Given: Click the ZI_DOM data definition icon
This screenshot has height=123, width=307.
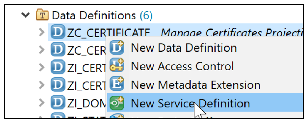Looking at the screenshot, I should point(58,102).
